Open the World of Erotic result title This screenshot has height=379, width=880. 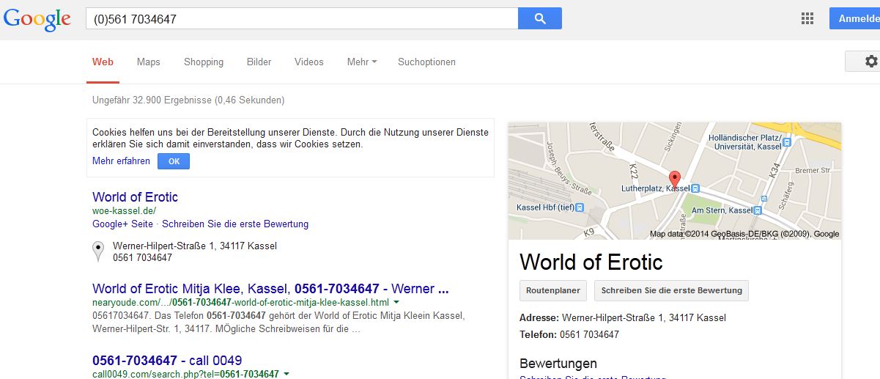tap(135, 197)
